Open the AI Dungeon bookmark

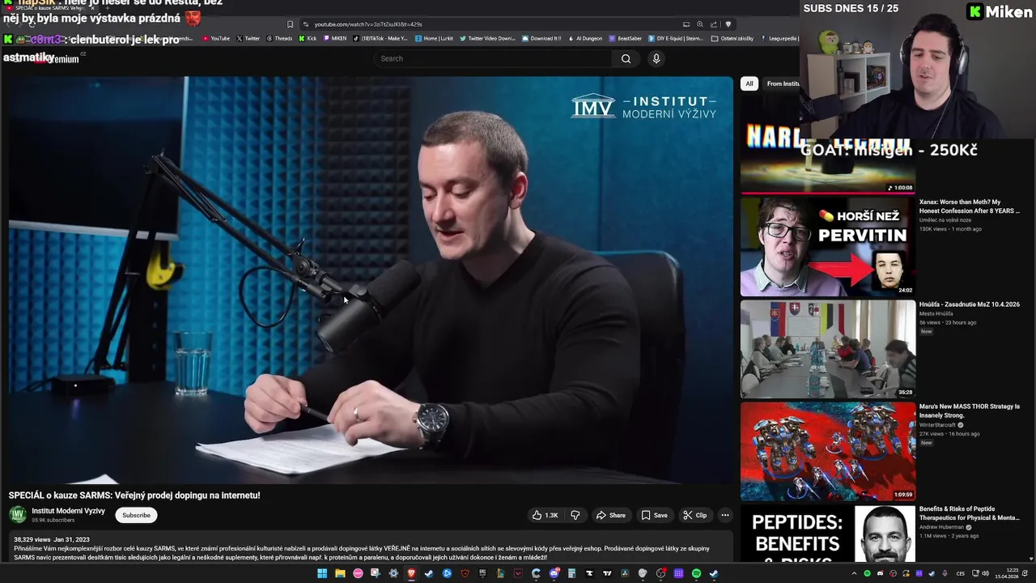coord(585,38)
